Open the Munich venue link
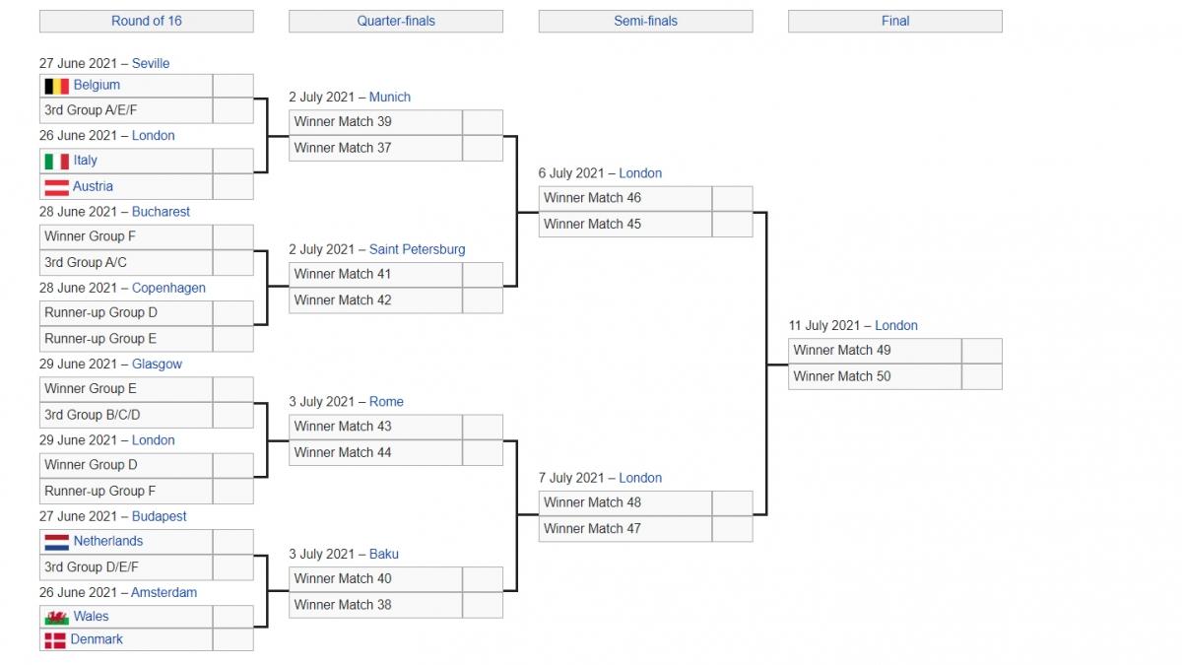Screen dimensions: 1182x665 [390, 97]
